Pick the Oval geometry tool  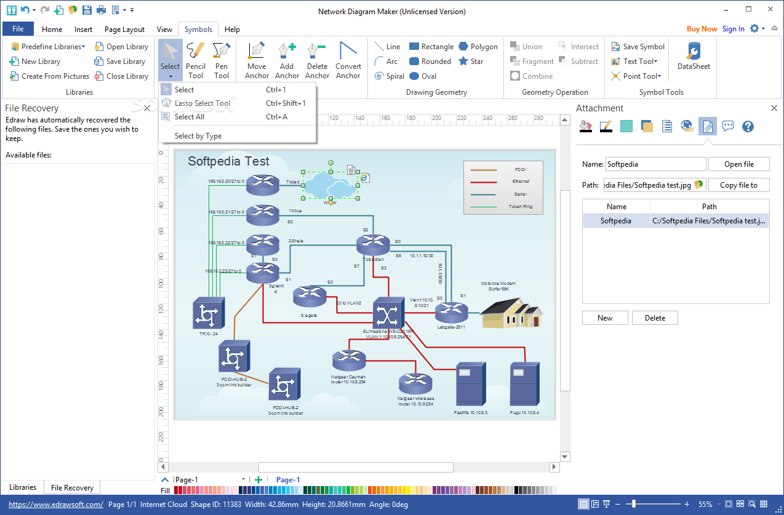pyautogui.click(x=423, y=76)
